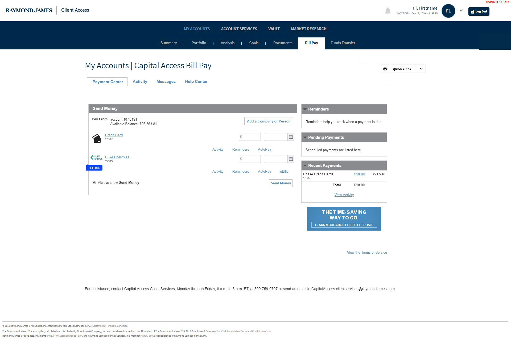Go to Portfolio sub-tab
The image size is (511, 352).
(x=199, y=43)
